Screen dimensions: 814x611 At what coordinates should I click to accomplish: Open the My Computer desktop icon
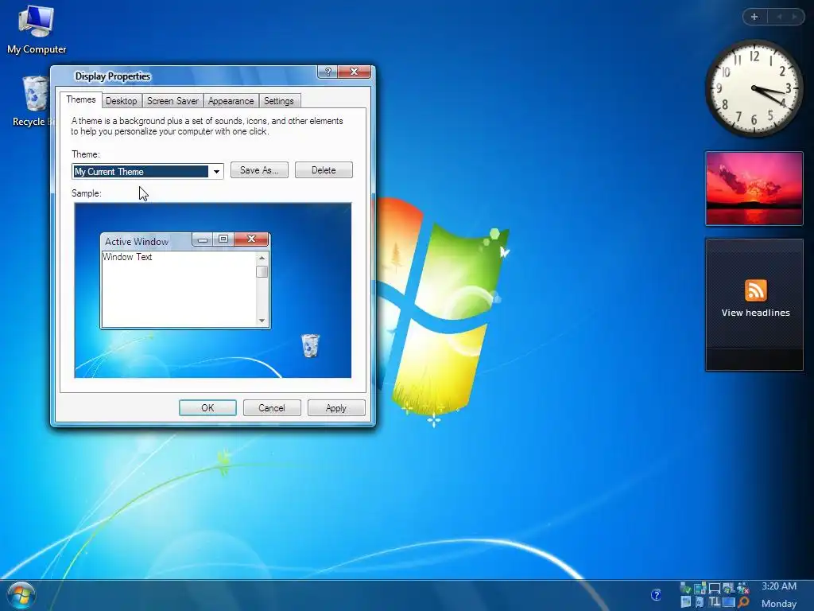point(37,29)
